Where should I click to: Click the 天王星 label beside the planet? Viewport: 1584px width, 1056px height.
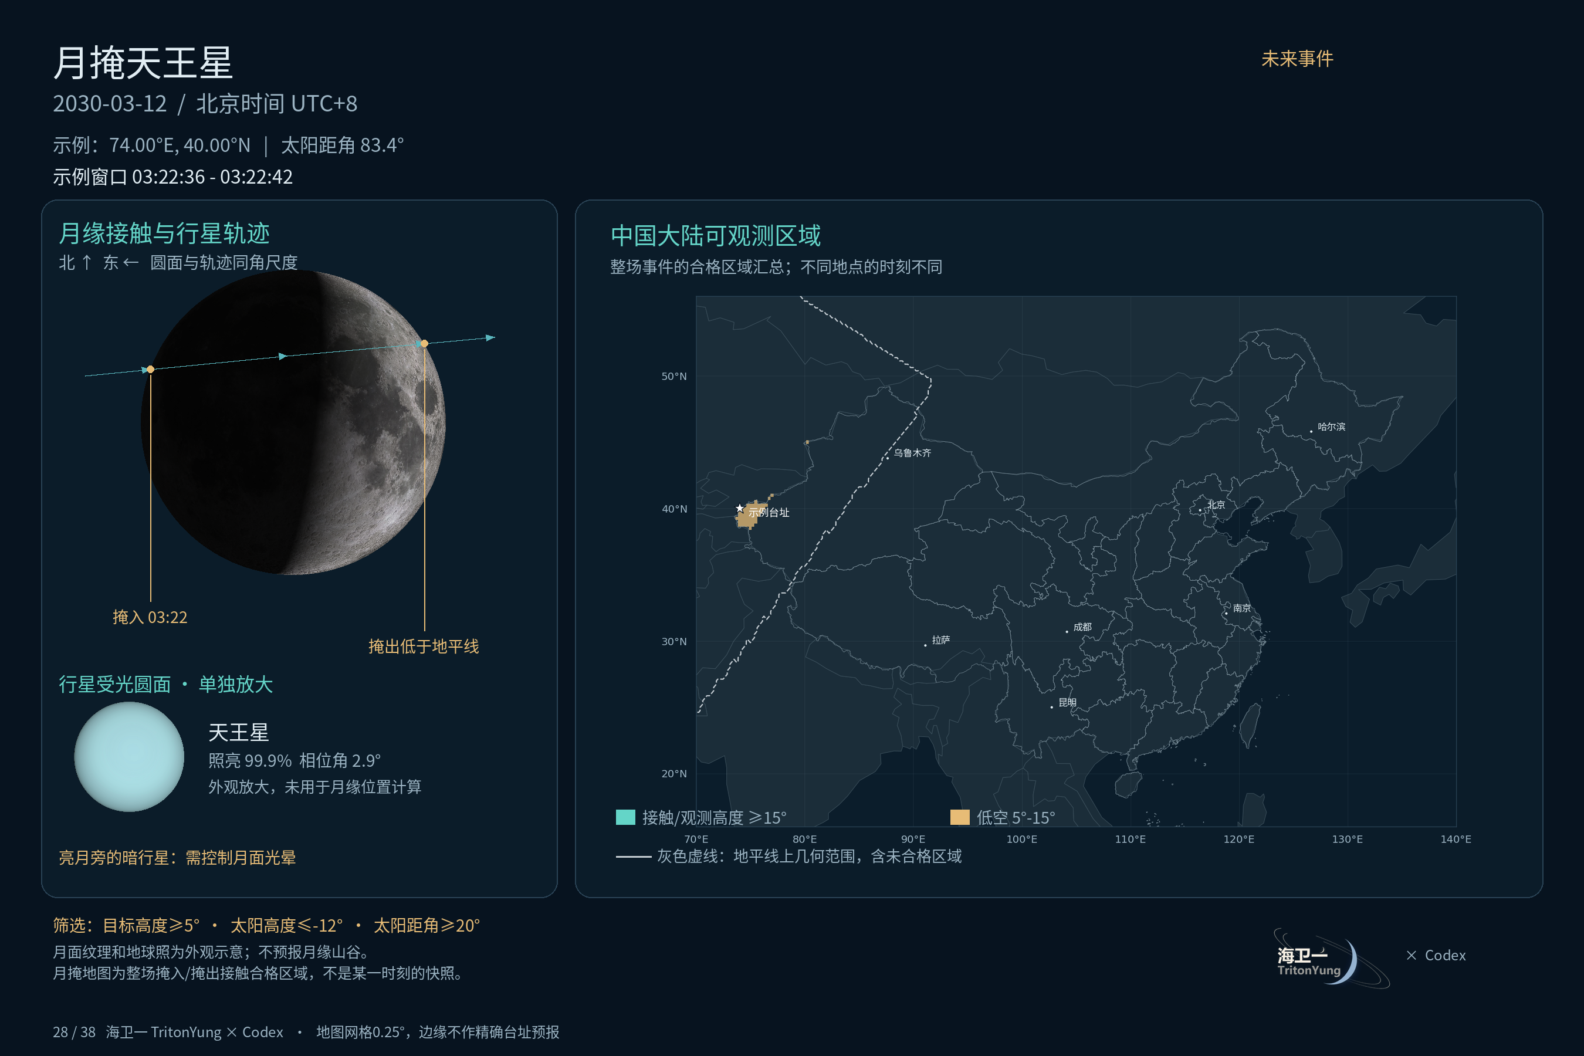pyautogui.click(x=238, y=732)
